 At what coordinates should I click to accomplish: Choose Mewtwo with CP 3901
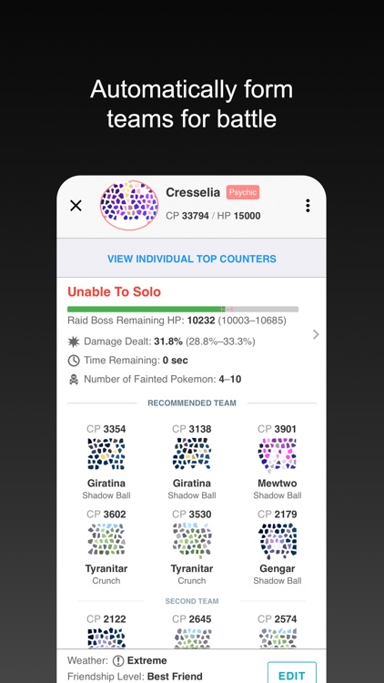(277, 462)
